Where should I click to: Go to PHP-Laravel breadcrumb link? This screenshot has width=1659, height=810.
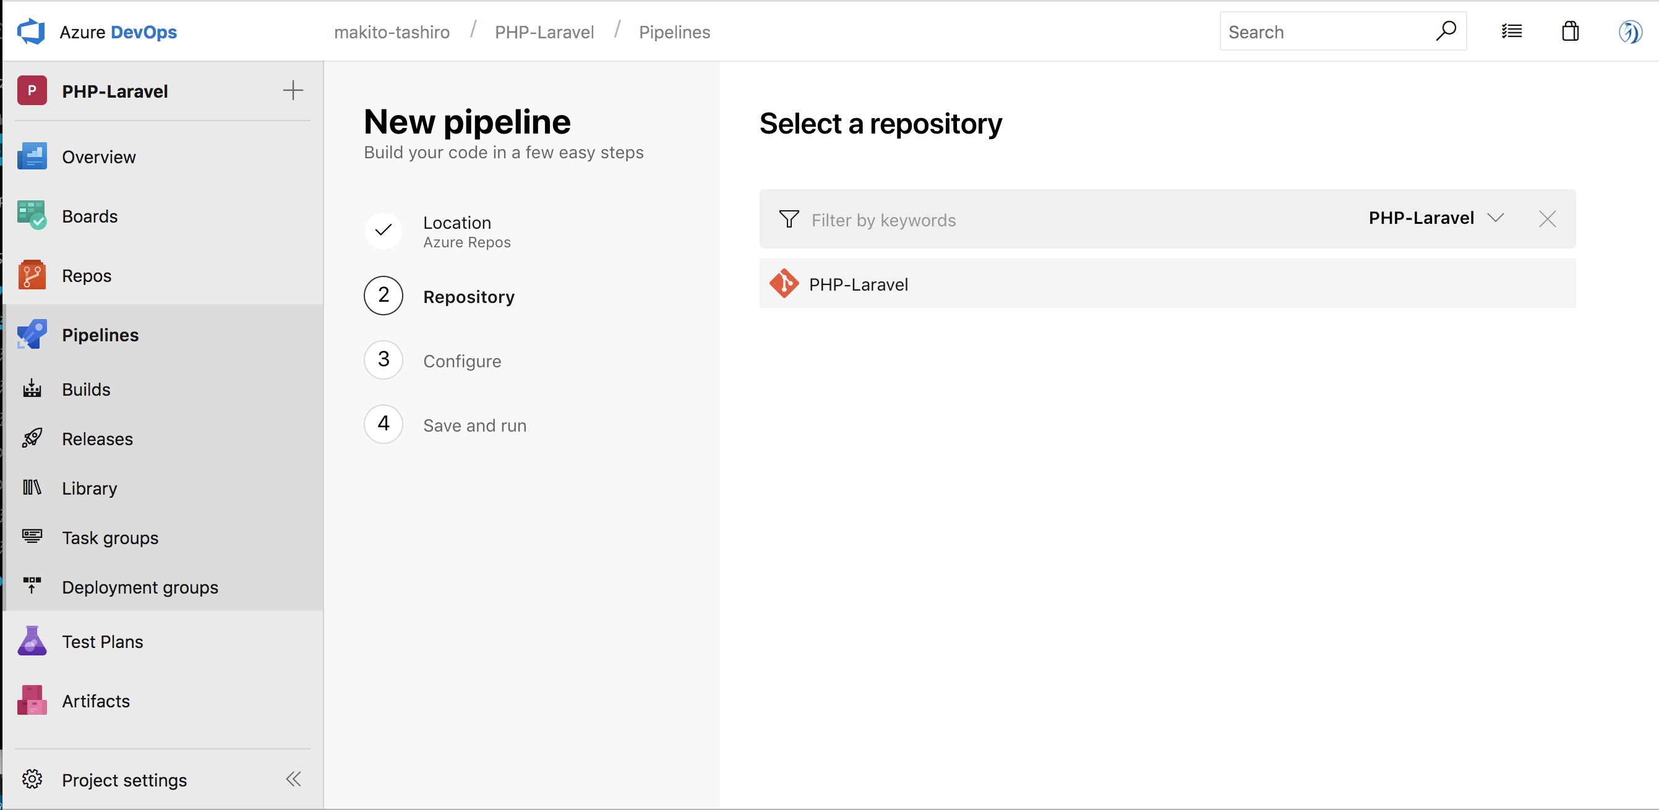point(544,32)
